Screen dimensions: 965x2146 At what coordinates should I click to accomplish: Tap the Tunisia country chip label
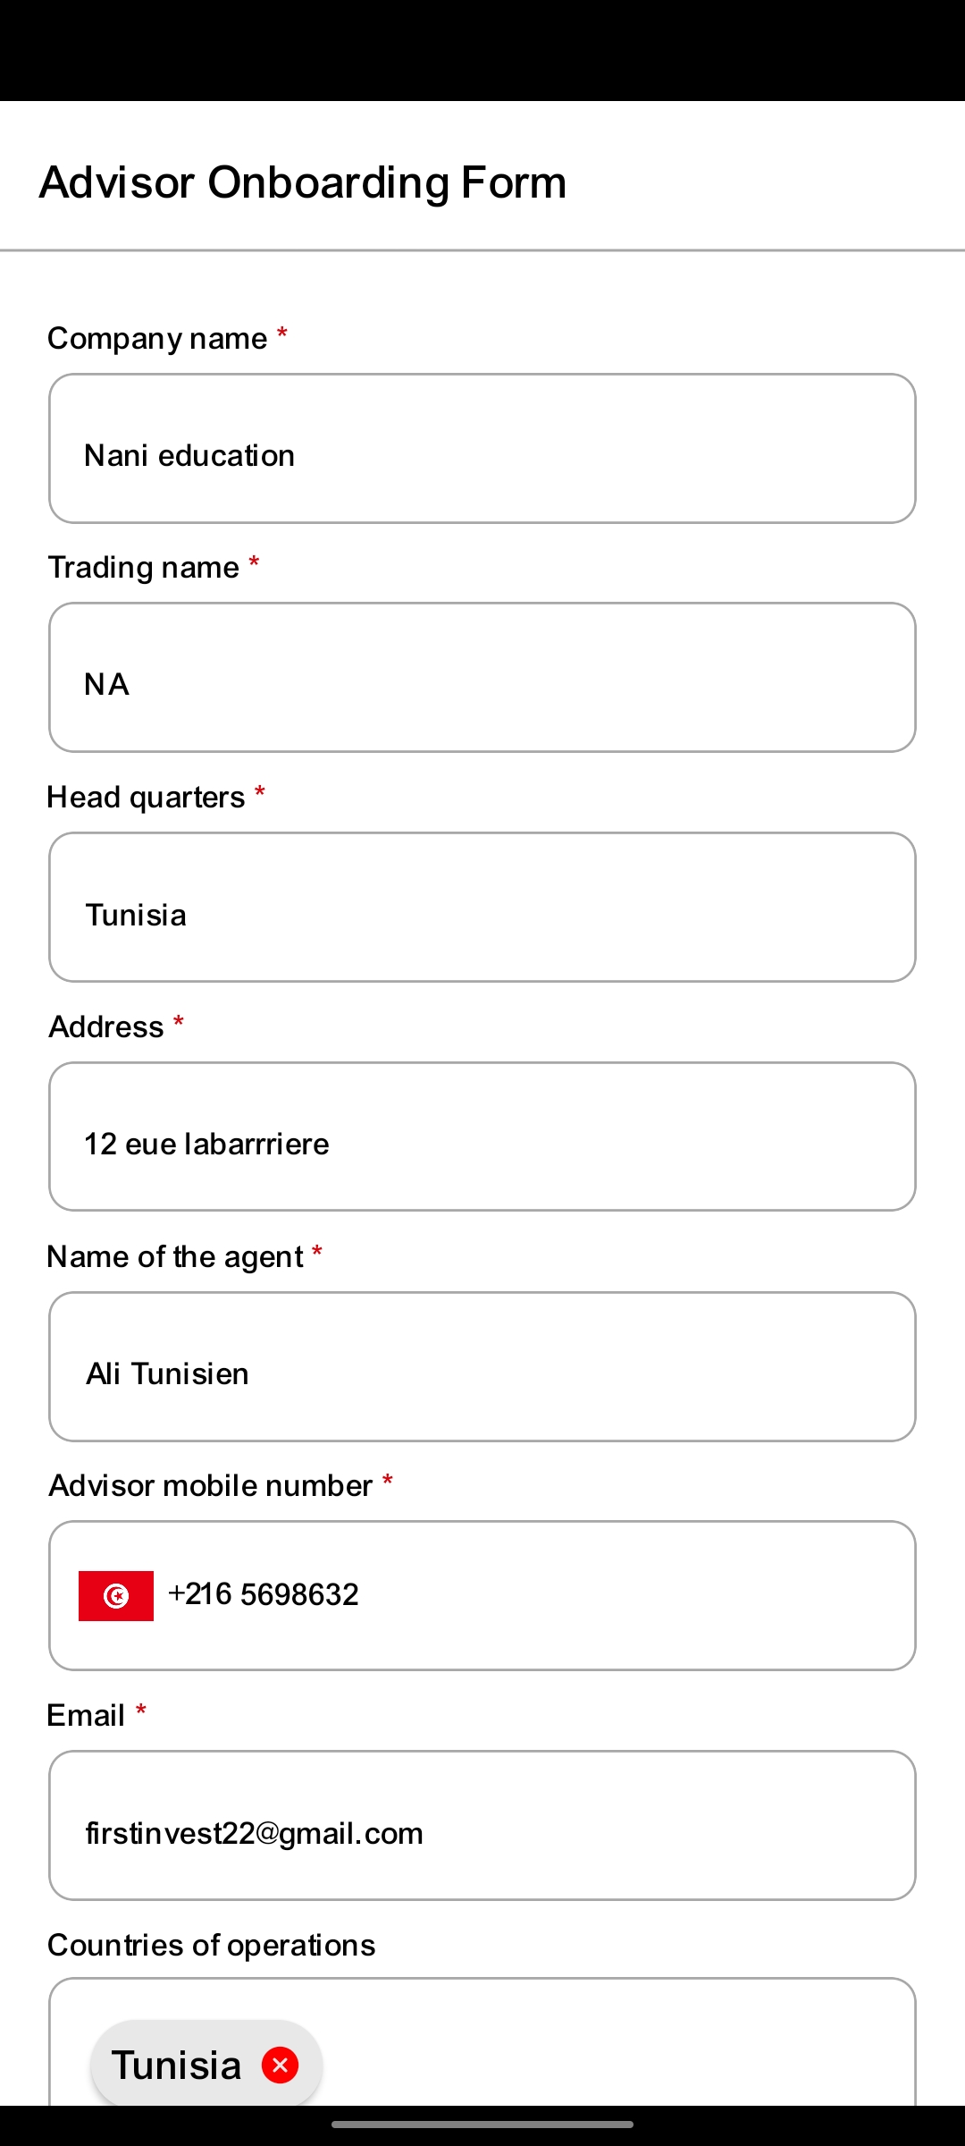177,2066
